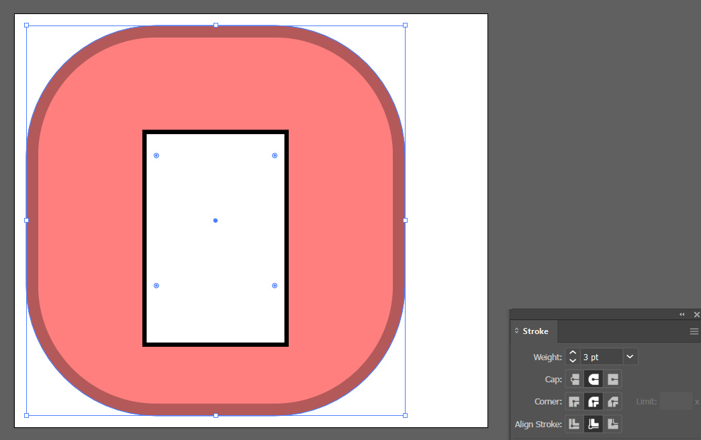This screenshot has height=440, width=701.
Task: Click the top-right bounding box handle
Action: pos(405,25)
